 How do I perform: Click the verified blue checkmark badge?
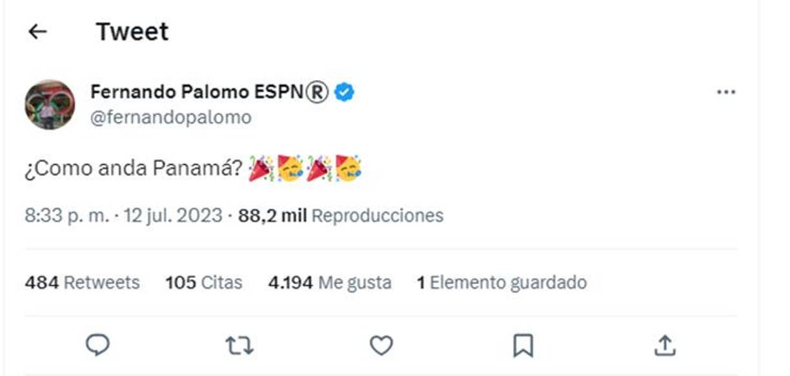coord(344,91)
